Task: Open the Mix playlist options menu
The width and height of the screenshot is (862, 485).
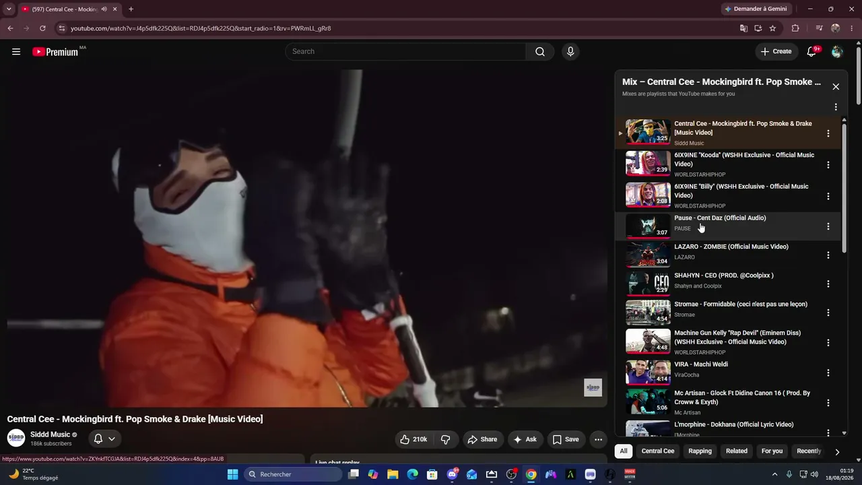Action: pos(836,107)
